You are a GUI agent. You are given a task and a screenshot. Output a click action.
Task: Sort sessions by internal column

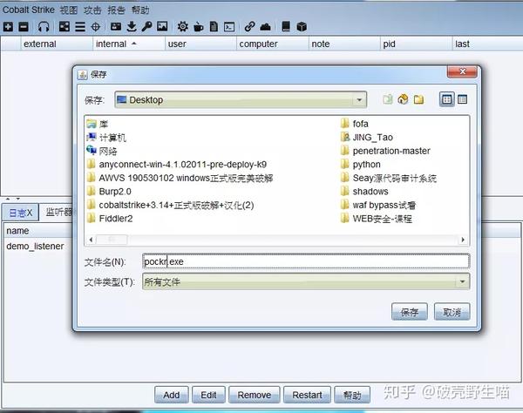pos(128,44)
